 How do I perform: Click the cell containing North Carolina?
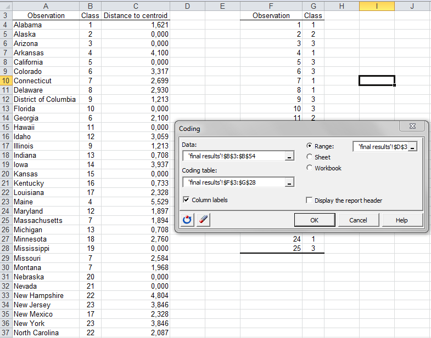click(46, 333)
